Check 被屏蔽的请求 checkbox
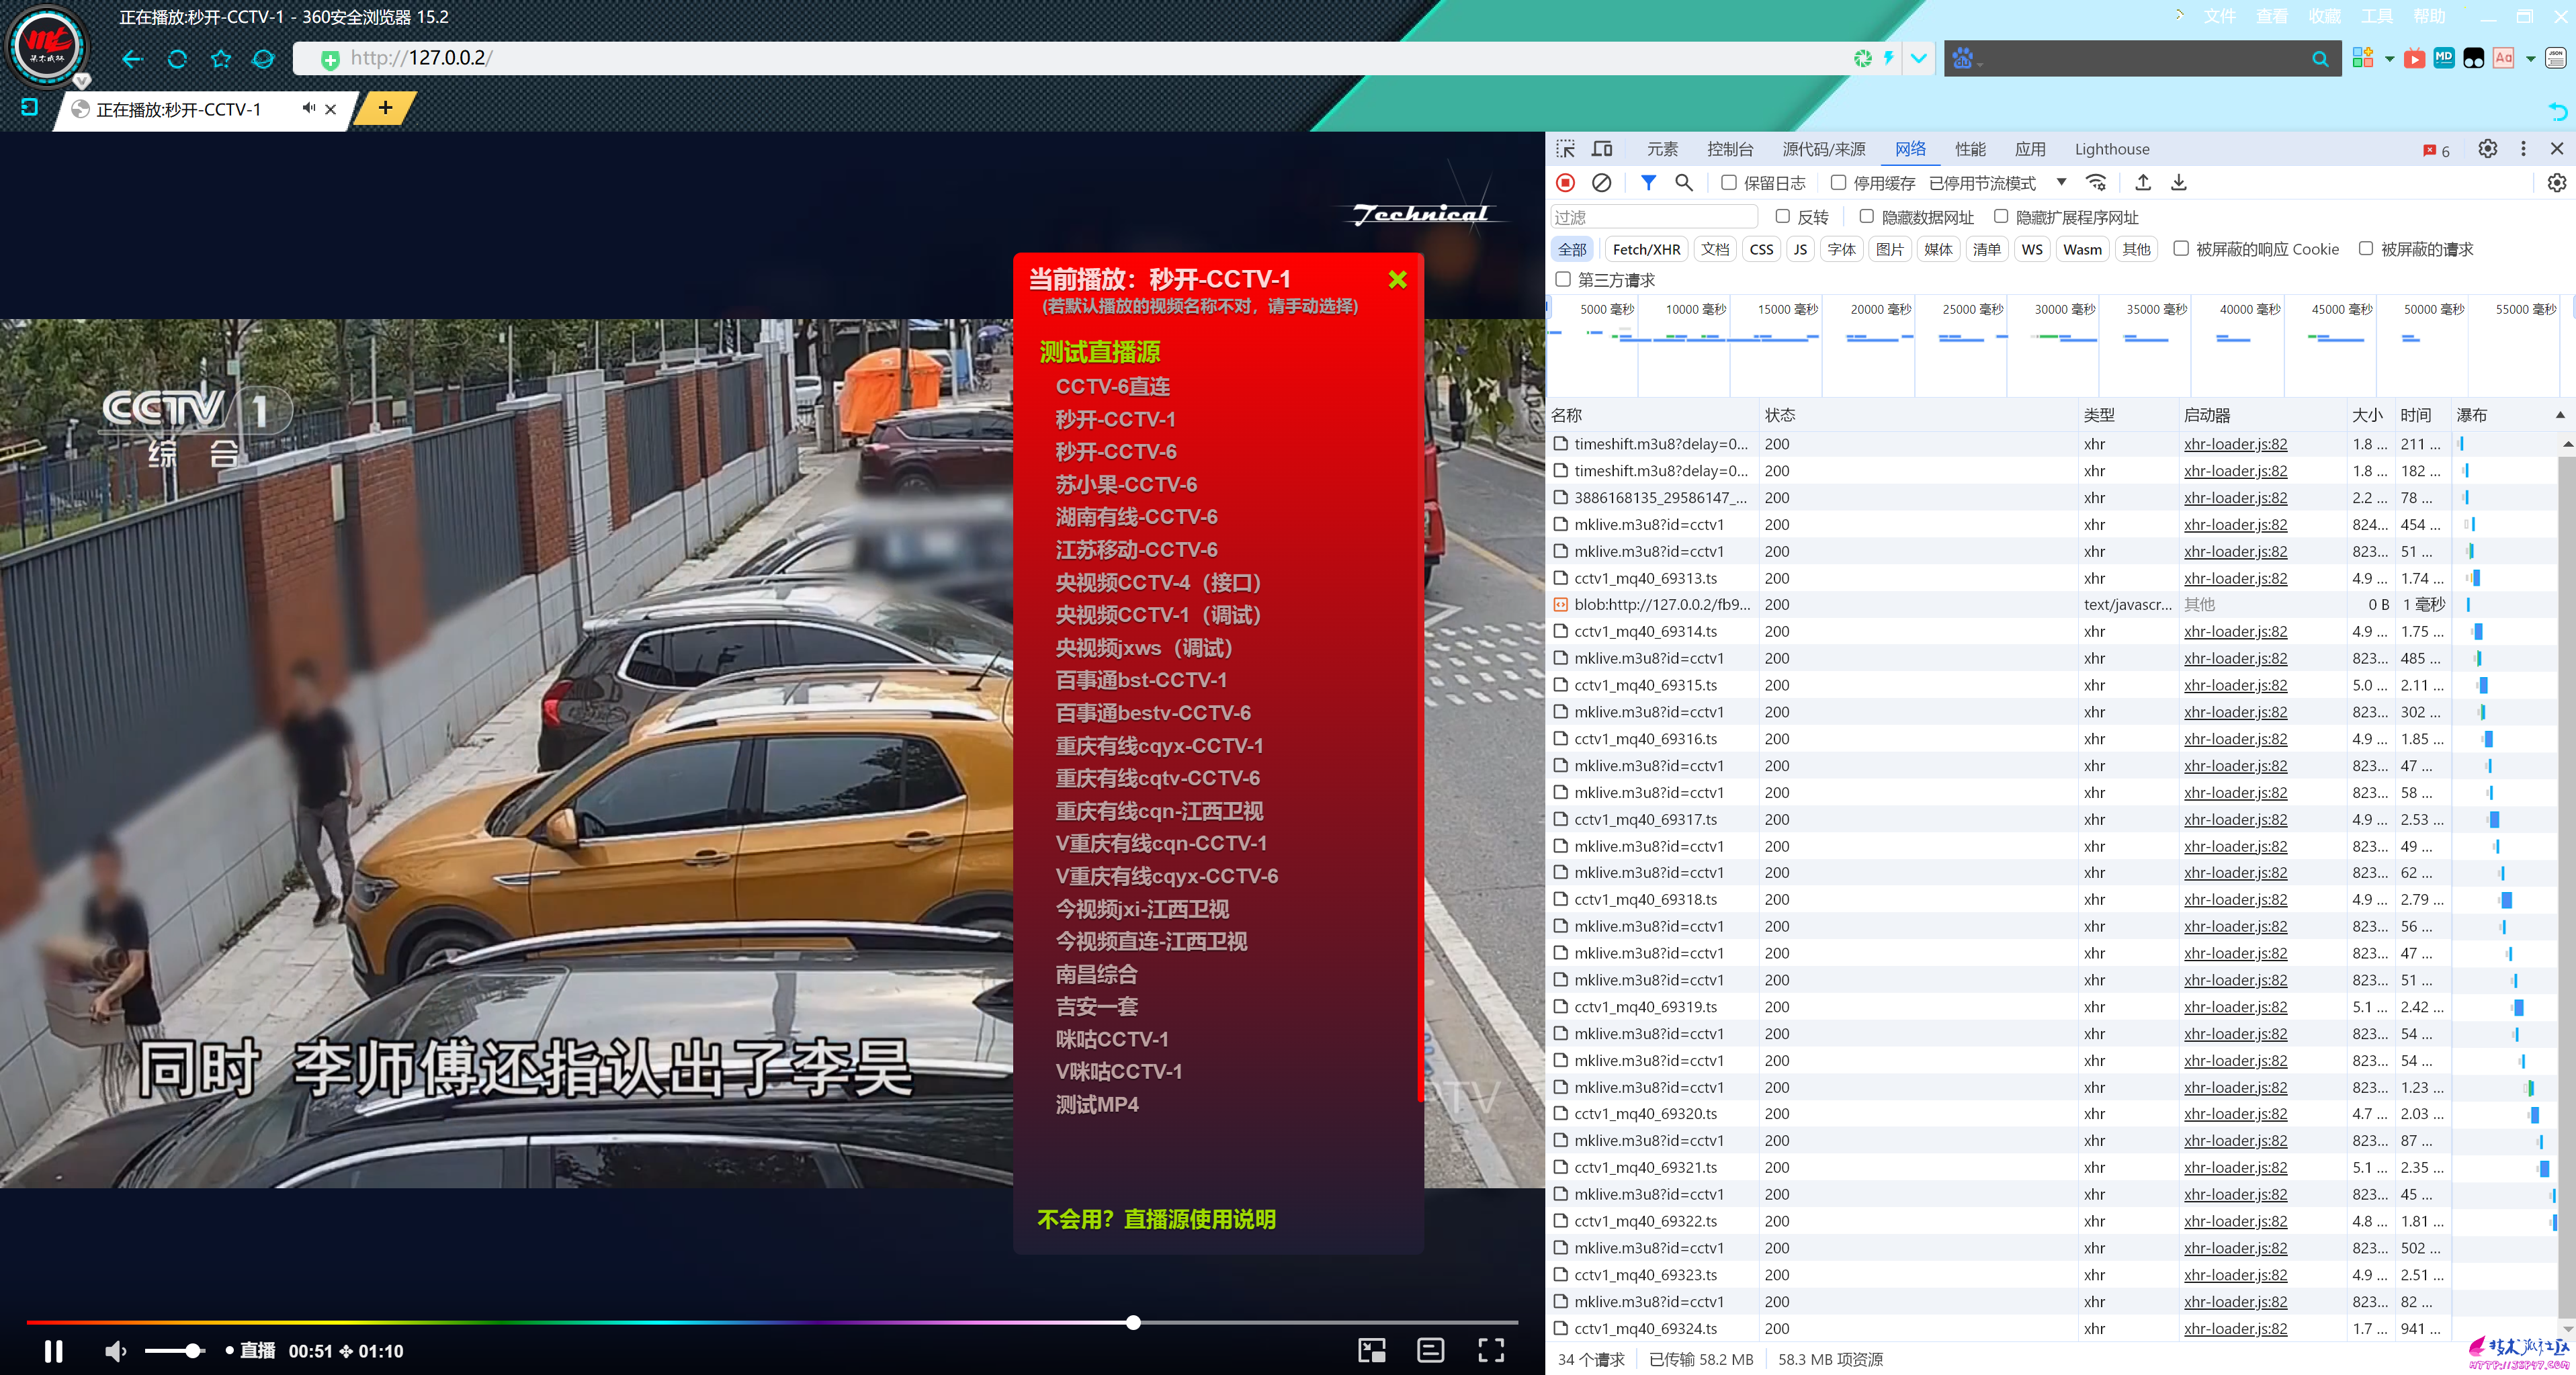Viewport: 2576px width, 1375px height. click(x=2366, y=249)
